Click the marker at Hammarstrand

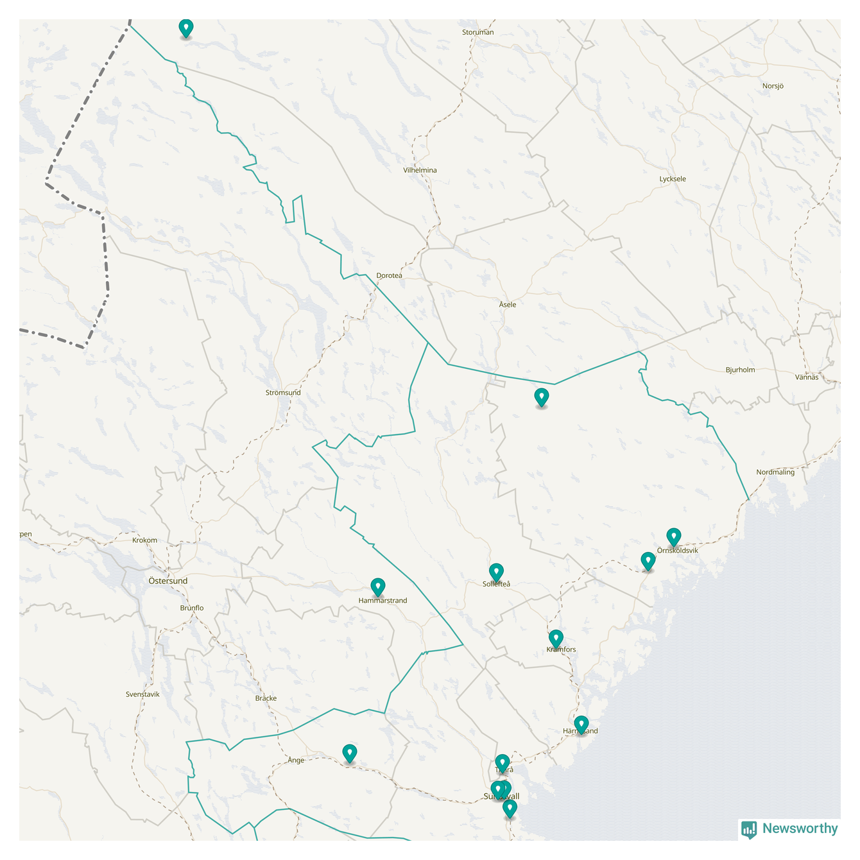point(378,586)
